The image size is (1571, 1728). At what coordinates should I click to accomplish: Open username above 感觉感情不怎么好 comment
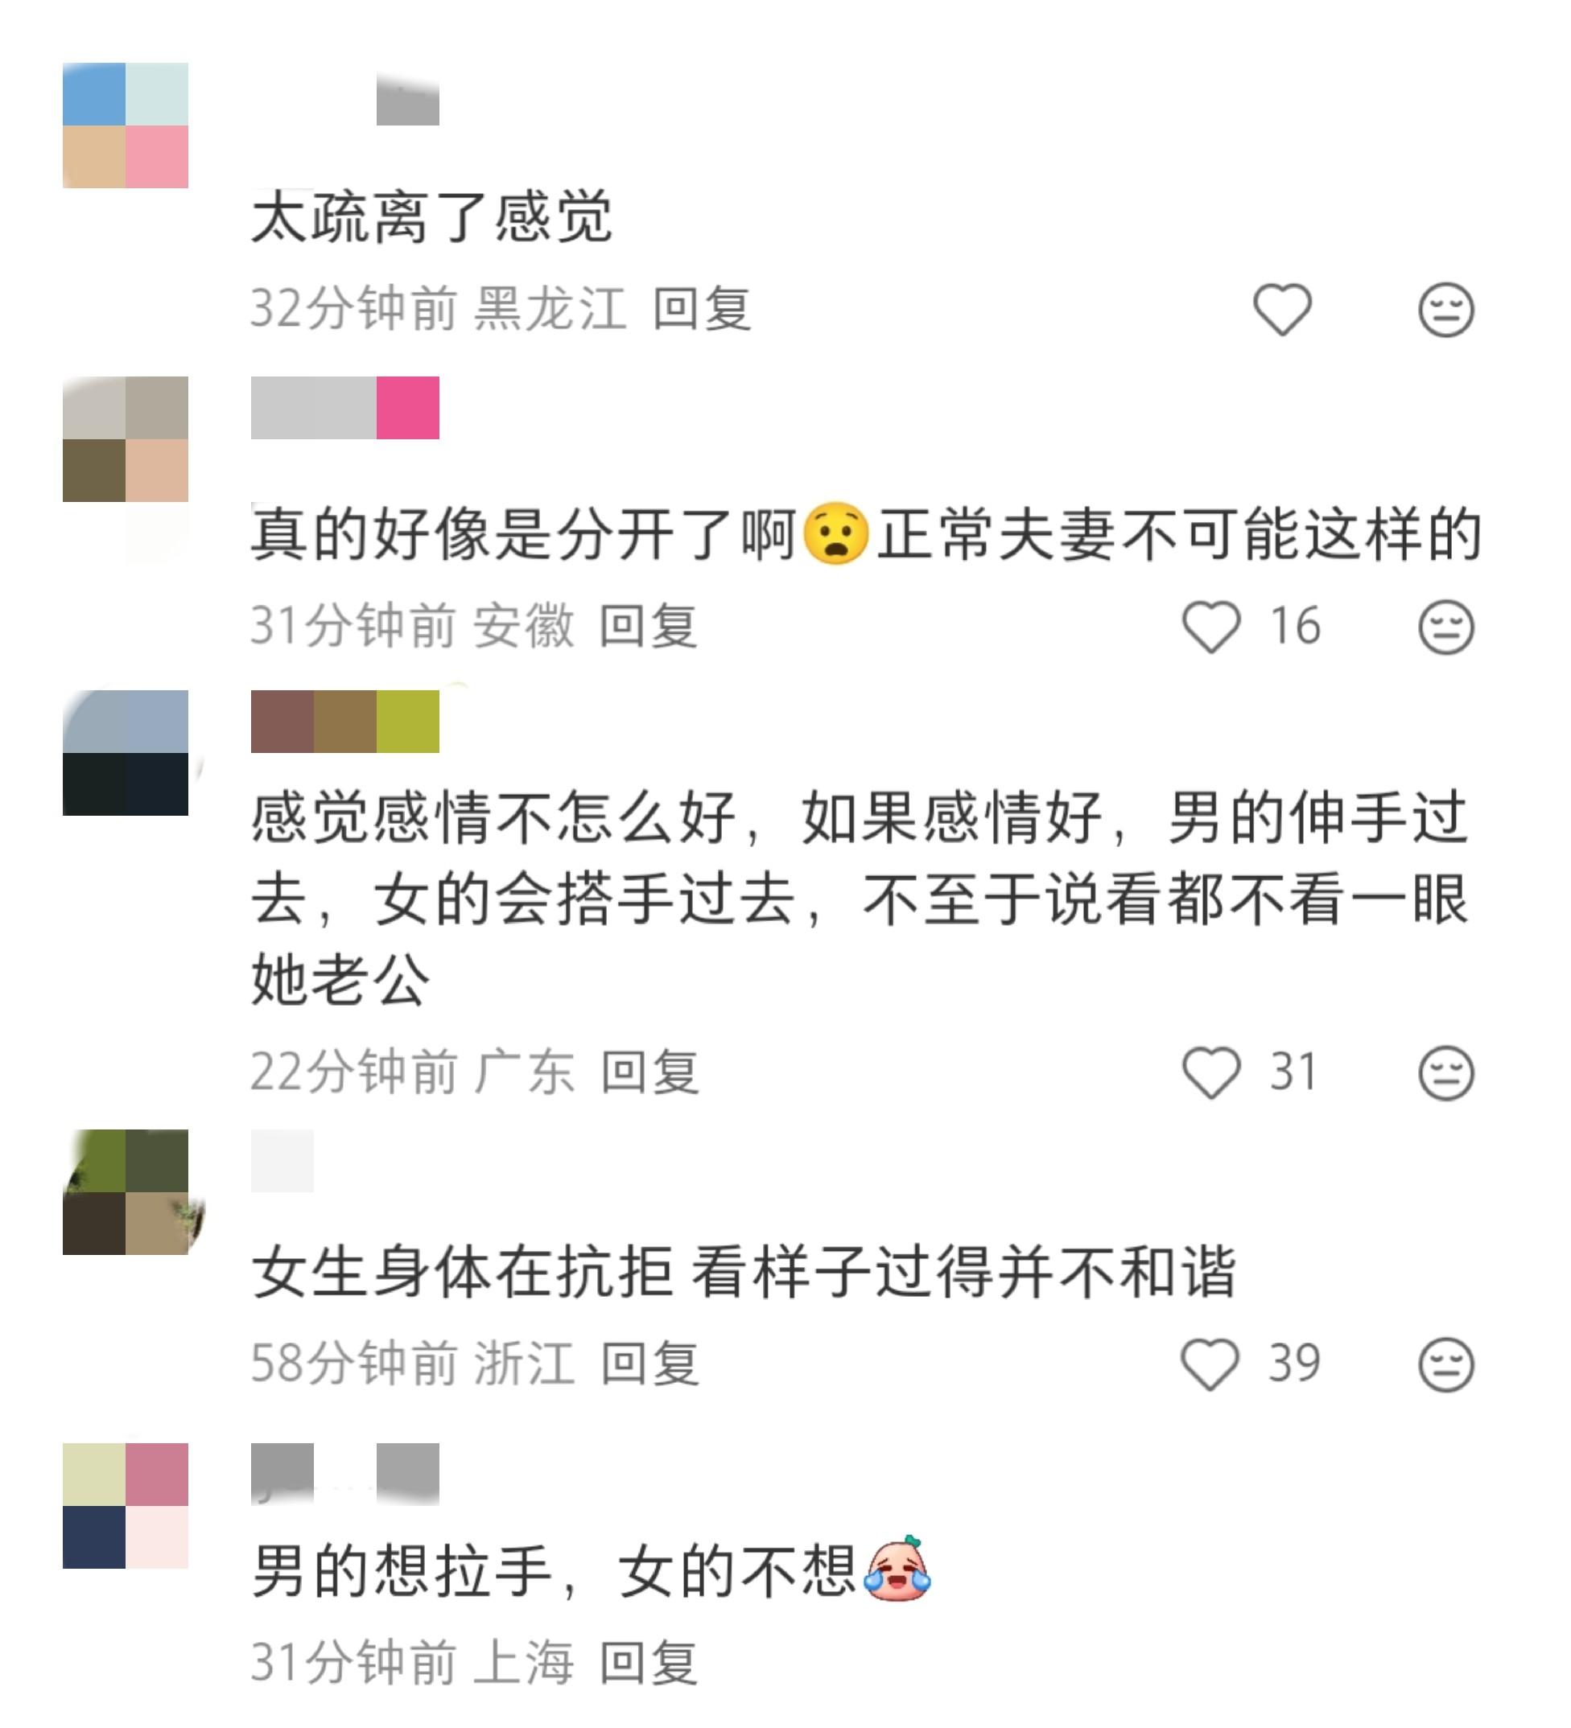click(x=344, y=722)
